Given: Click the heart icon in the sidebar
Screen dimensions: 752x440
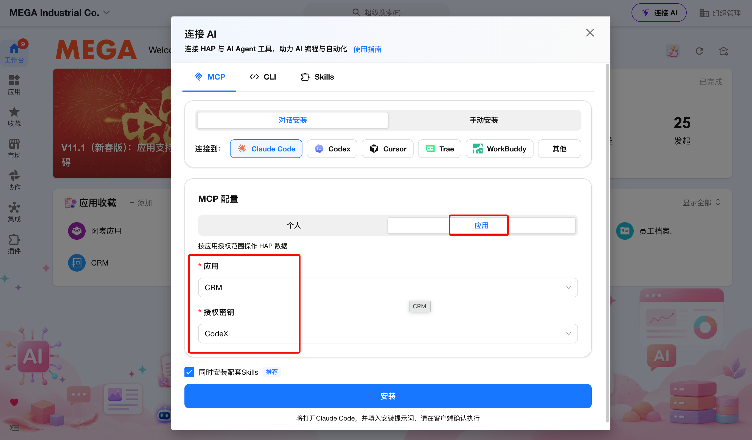Looking at the screenshot, I should [14, 402].
